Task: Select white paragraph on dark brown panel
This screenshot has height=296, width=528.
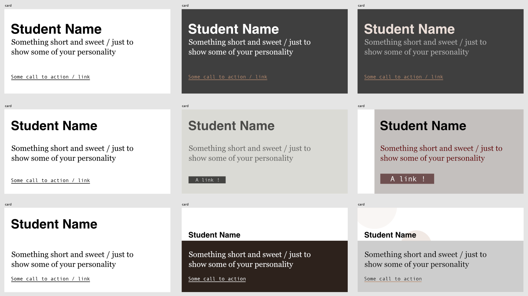Action: pos(249,259)
